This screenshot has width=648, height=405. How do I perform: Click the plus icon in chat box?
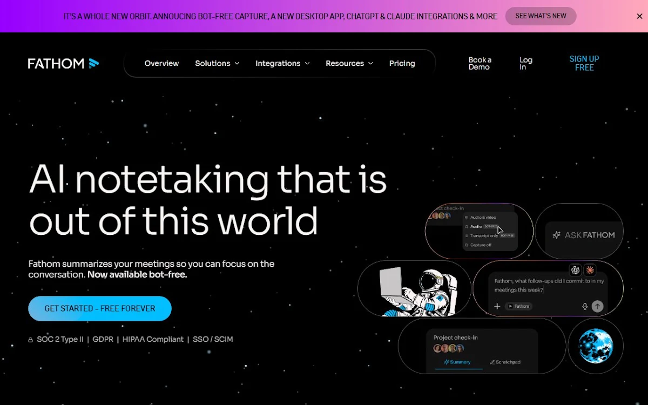coord(497,306)
